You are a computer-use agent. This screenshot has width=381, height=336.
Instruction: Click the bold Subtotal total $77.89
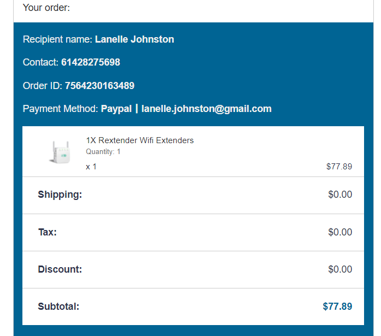(337, 306)
